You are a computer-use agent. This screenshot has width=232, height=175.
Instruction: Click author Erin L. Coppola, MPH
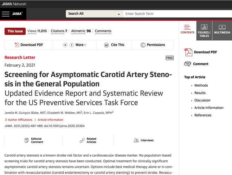pos(98,113)
